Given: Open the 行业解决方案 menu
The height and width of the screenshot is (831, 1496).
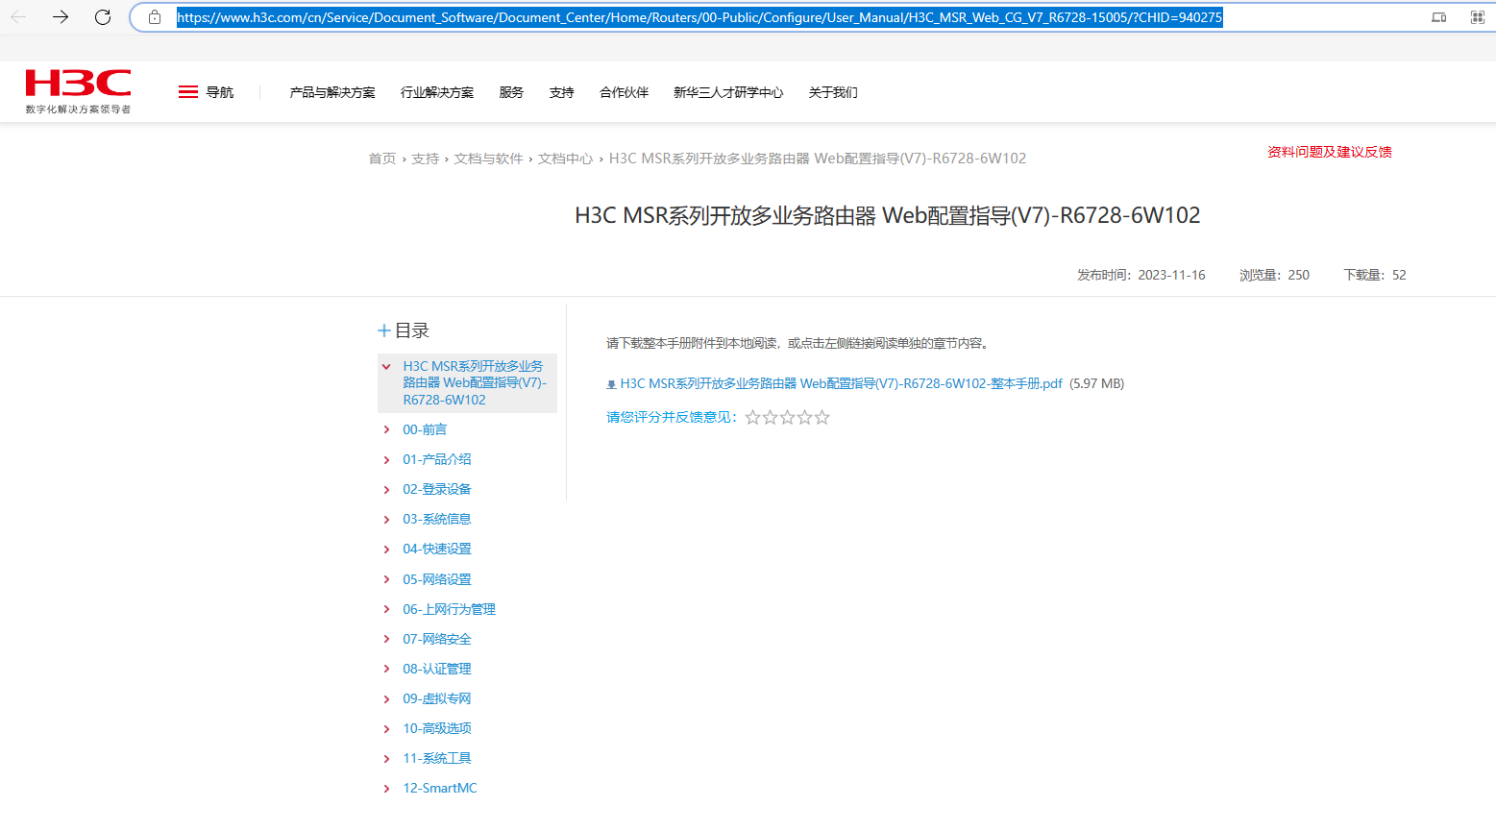Looking at the screenshot, I should pos(437,92).
